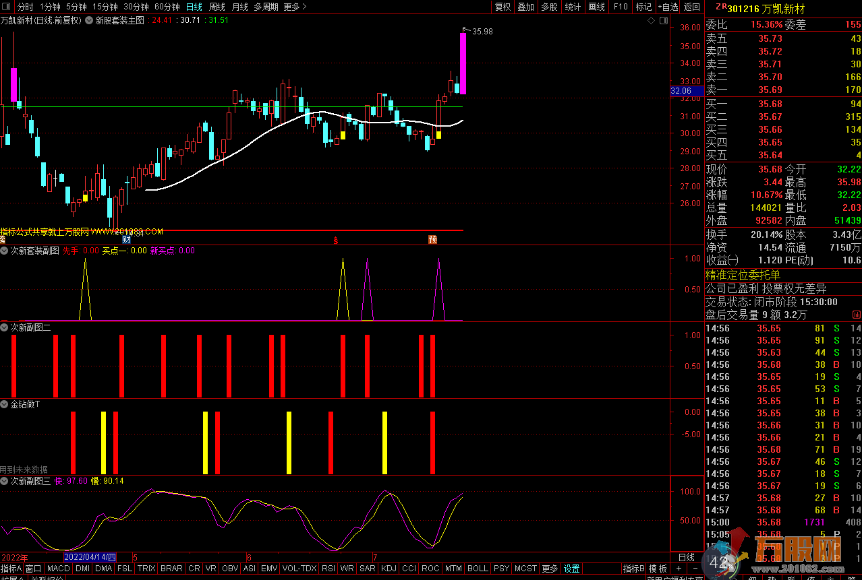Viewport: 862px width, 580px height.
Task: Select the OBV indicator tab
Action: click(230, 569)
